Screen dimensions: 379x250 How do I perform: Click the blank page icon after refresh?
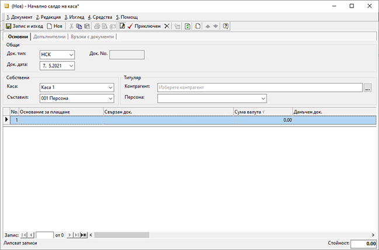tap(198, 26)
